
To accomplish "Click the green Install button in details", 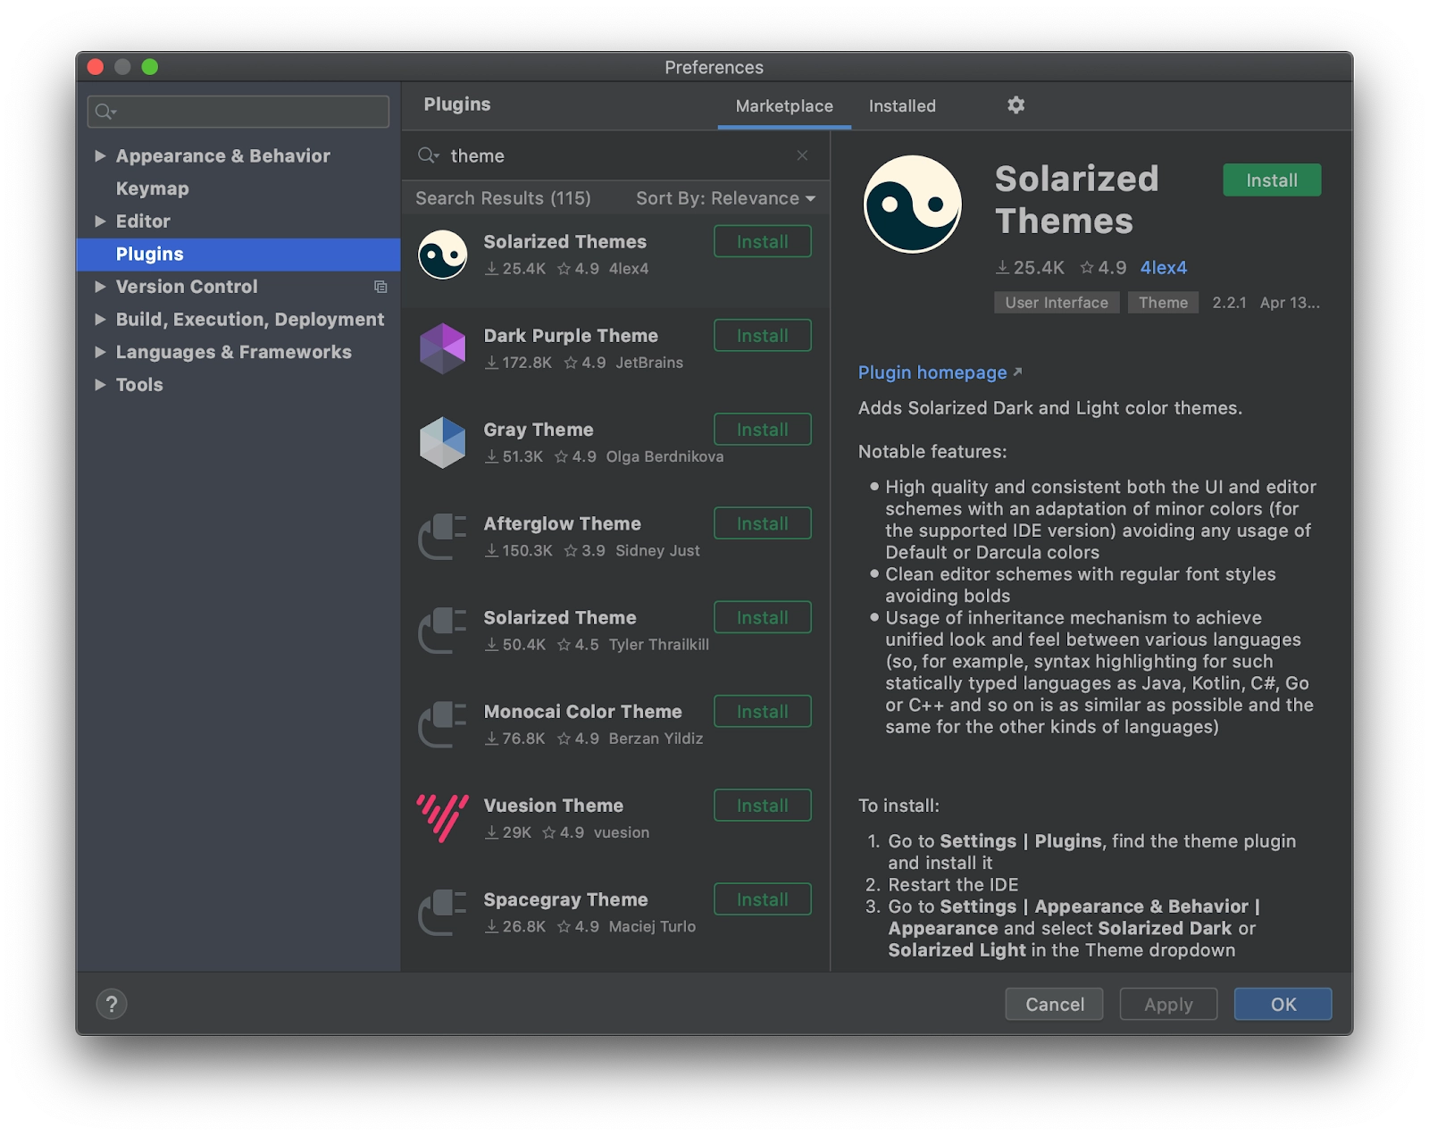I will (1272, 180).
